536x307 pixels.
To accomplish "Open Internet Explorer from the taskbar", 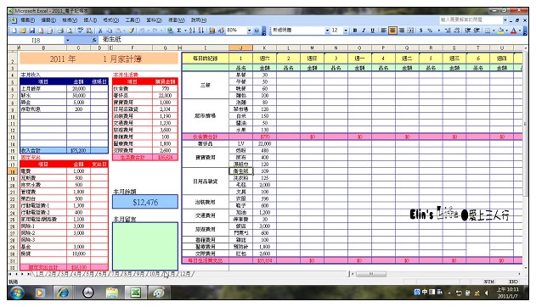I will [x=63, y=293].
